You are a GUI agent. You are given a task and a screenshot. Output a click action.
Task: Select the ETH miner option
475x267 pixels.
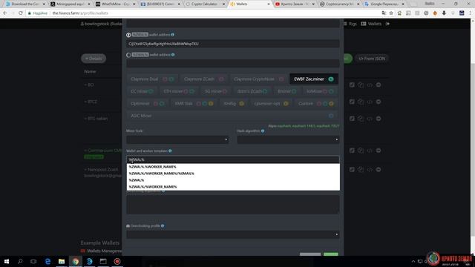179,91
